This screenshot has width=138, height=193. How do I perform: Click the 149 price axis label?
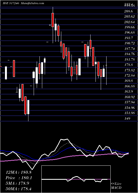127,118
